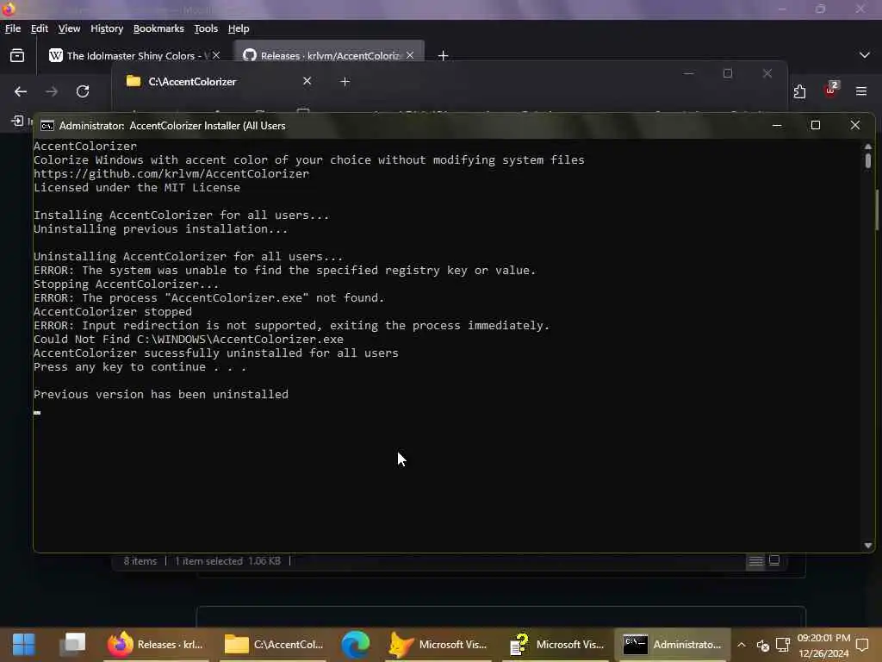Open the File menu in Firefox
The width and height of the screenshot is (882, 662).
[x=12, y=28]
